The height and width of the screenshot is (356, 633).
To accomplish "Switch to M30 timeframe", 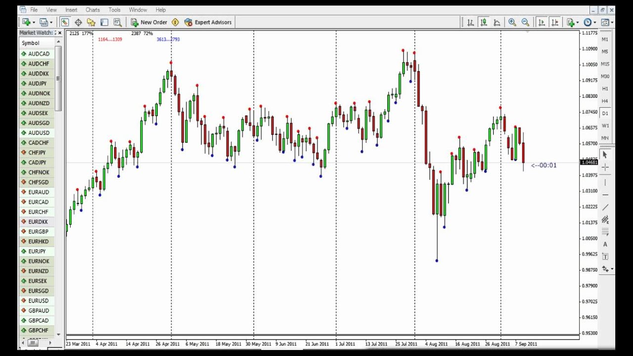I will (x=605, y=76).
